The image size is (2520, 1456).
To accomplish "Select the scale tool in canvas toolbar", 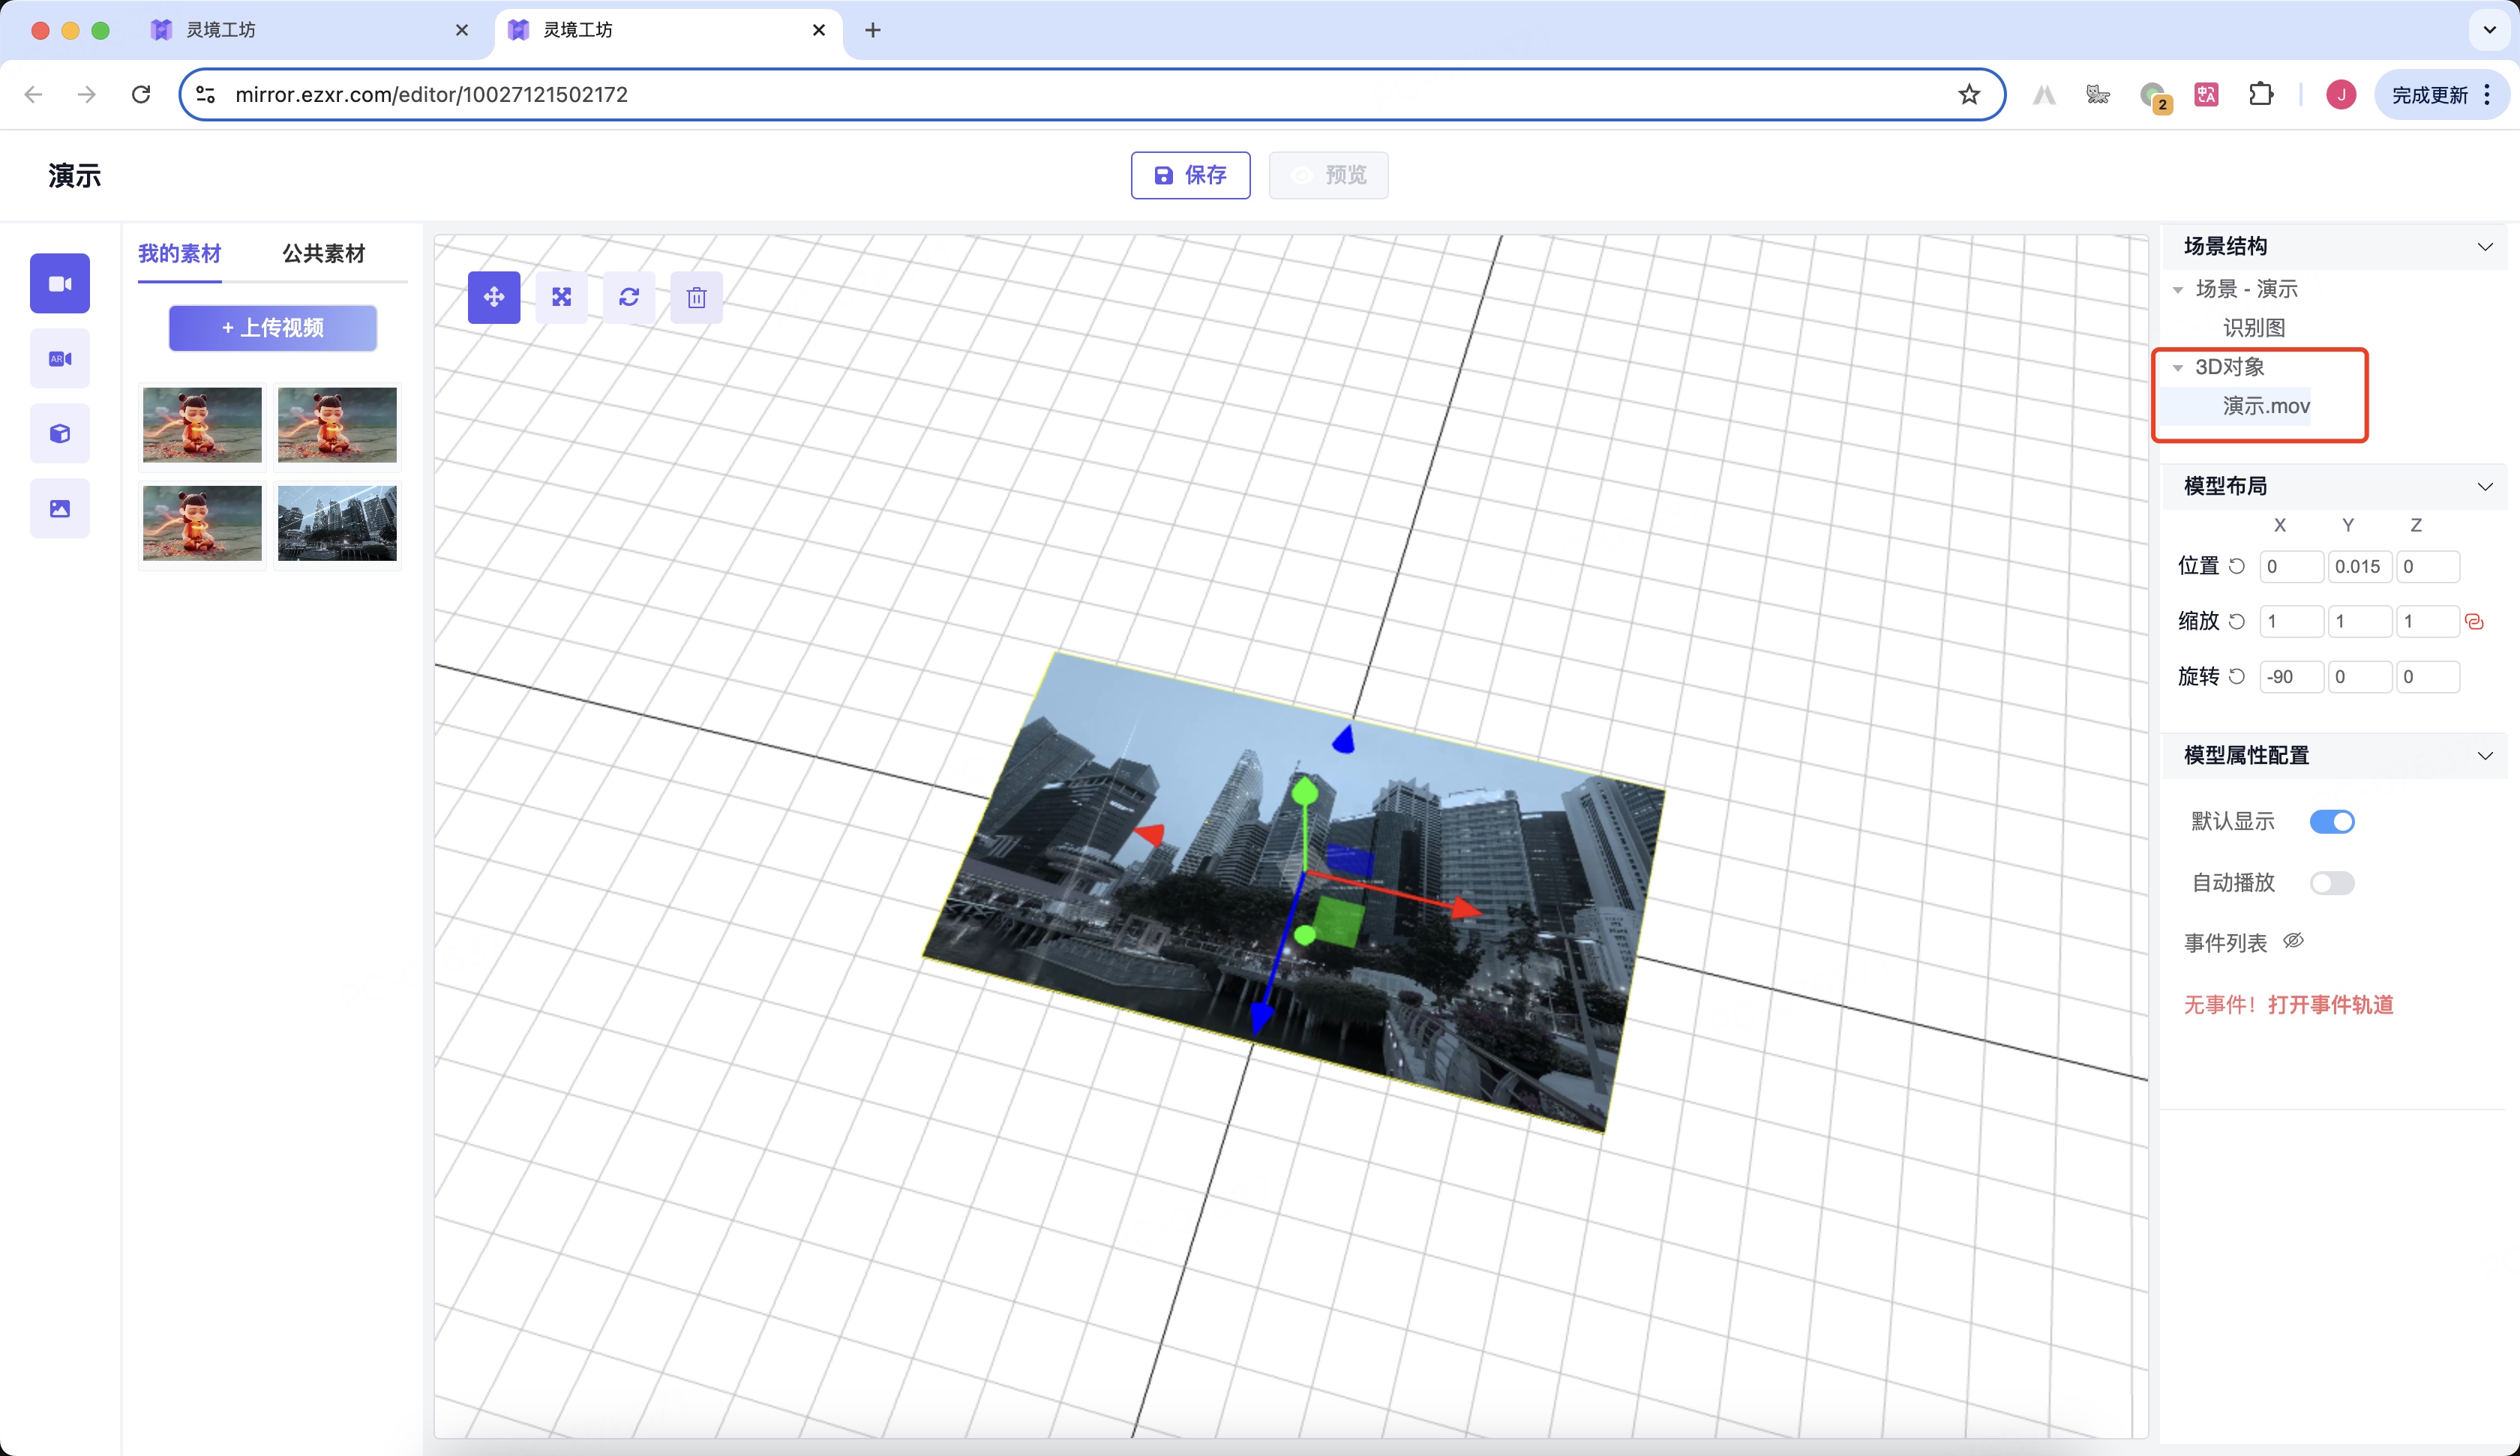I will point(562,297).
